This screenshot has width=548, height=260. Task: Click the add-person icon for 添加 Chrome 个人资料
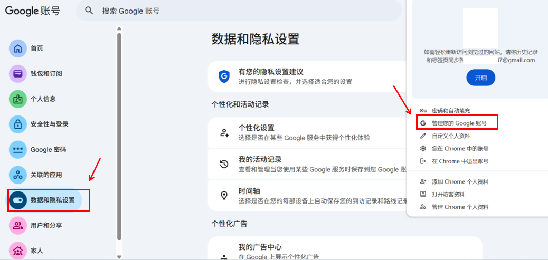coord(423,181)
